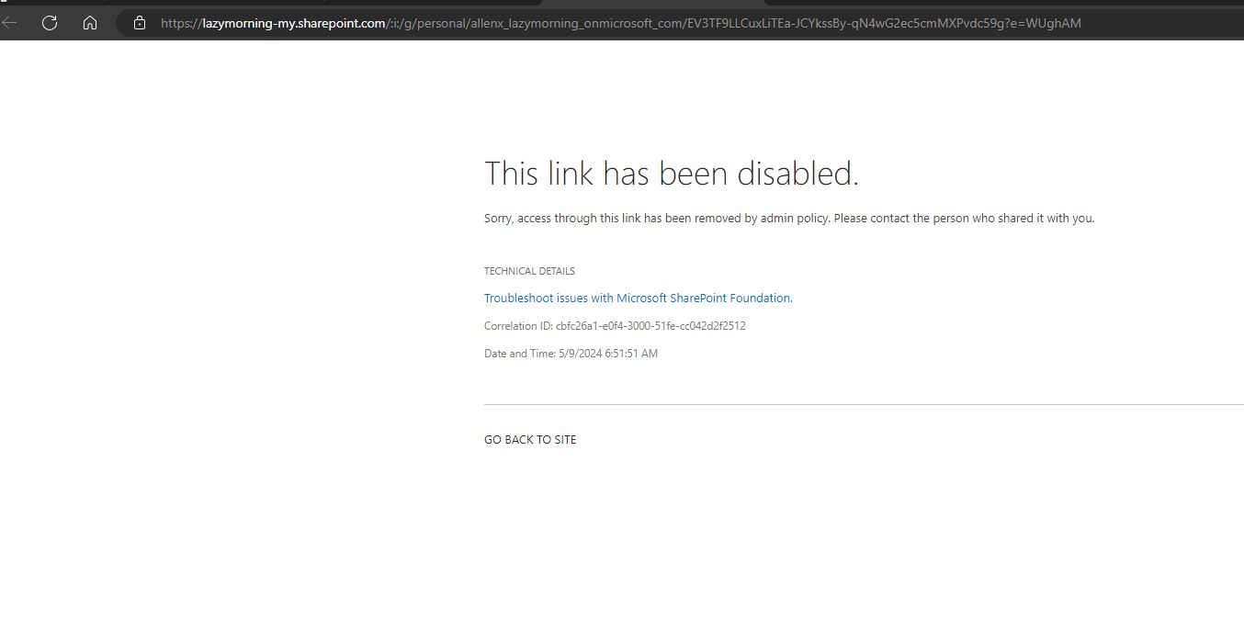Click Troubleshoot issues with Microsoft SharePoint Foundation

tap(637, 298)
